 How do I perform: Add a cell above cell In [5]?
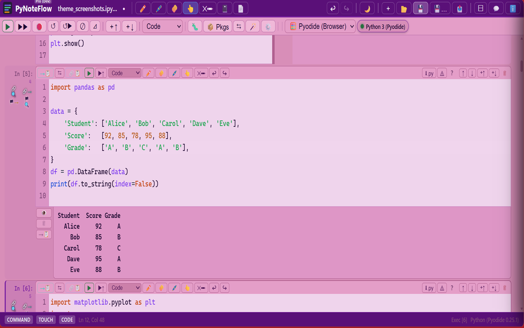click(x=483, y=73)
